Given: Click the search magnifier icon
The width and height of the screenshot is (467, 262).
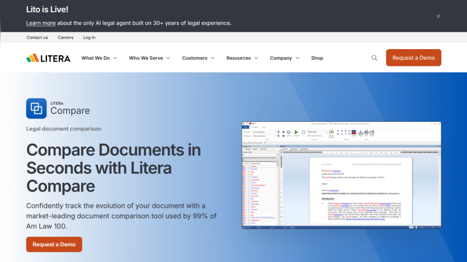Looking at the screenshot, I should (374, 58).
